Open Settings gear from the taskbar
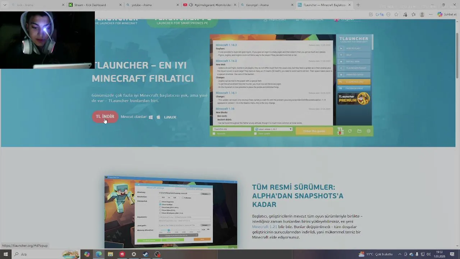Screen dimensions: 460x259 click(x=134, y=254)
